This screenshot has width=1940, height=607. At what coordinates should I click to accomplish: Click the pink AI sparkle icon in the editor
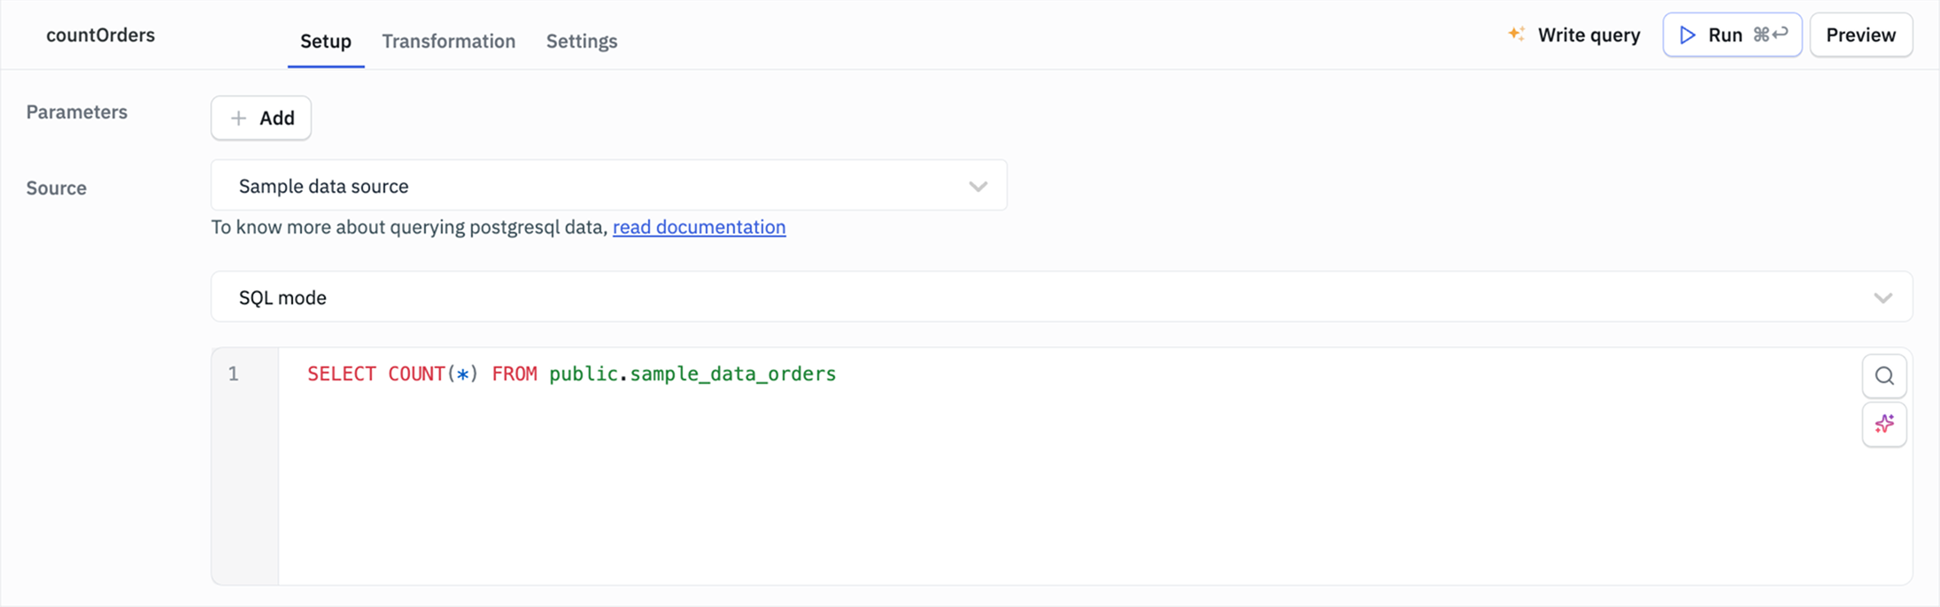tap(1884, 425)
